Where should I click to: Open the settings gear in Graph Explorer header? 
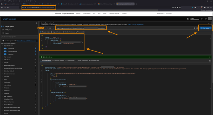(x=202, y=19)
